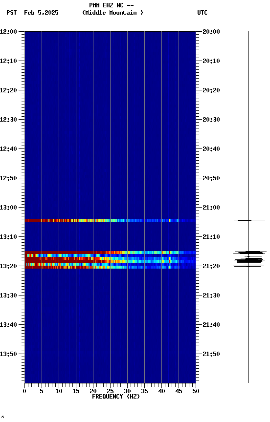
Task: Click the '20:50' UTC time label
Action: click(211, 178)
